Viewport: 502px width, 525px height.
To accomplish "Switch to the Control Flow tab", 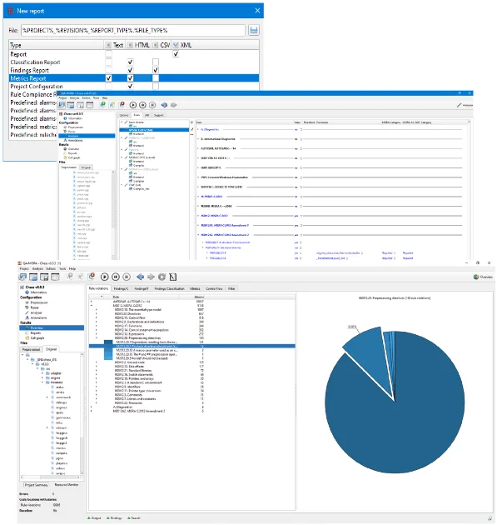I will (x=214, y=288).
